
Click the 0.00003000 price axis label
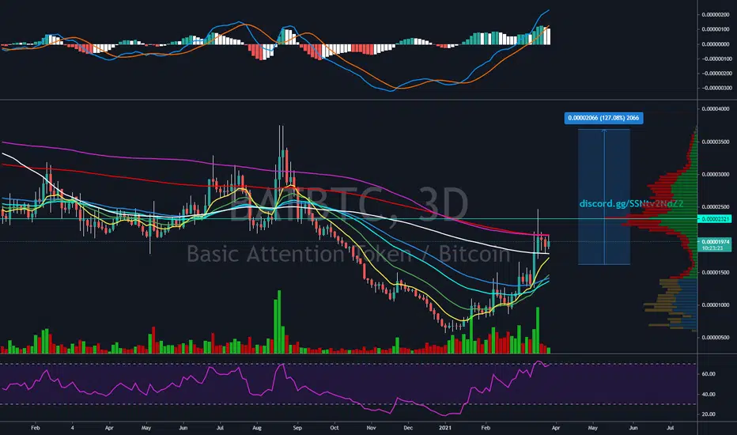point(716,175)
